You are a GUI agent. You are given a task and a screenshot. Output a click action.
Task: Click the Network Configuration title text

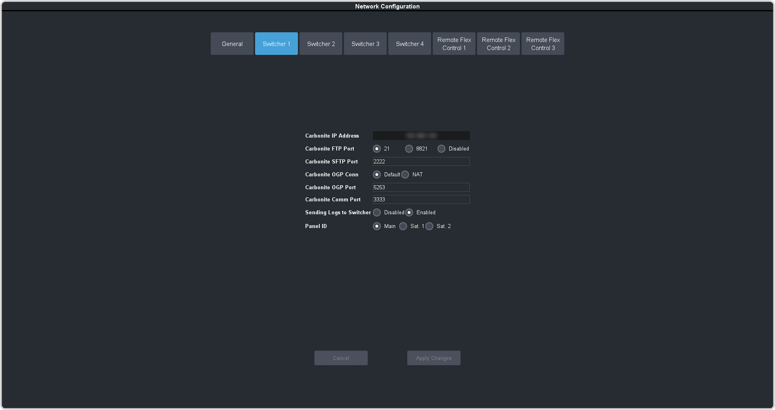point(387,6)
